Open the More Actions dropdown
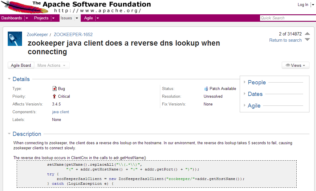Viewport: 316px width, 191px height. (x=52, y=65)
